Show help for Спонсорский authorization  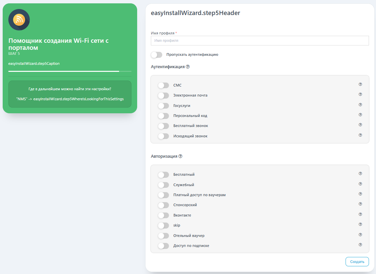coord(360,204)
